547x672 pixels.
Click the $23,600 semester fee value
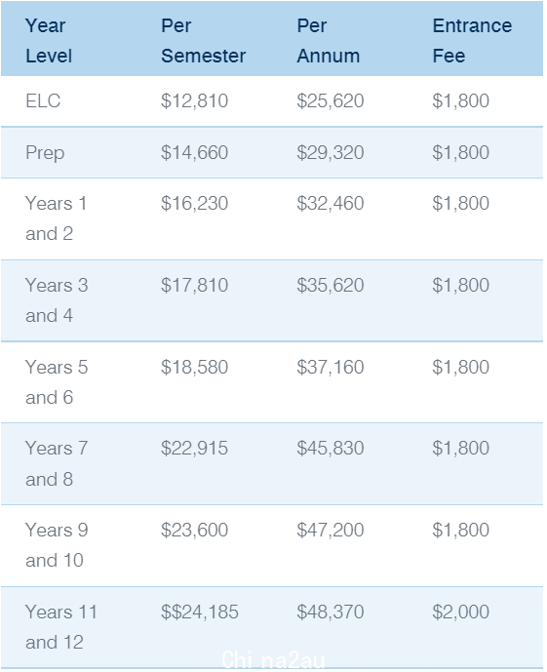pyautogui.click(x=194, y=531)
